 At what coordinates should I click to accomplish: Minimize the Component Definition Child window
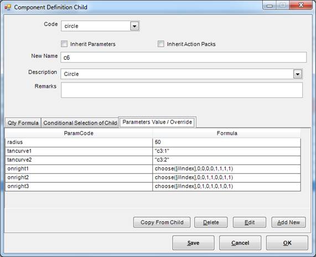coord(270,5)
